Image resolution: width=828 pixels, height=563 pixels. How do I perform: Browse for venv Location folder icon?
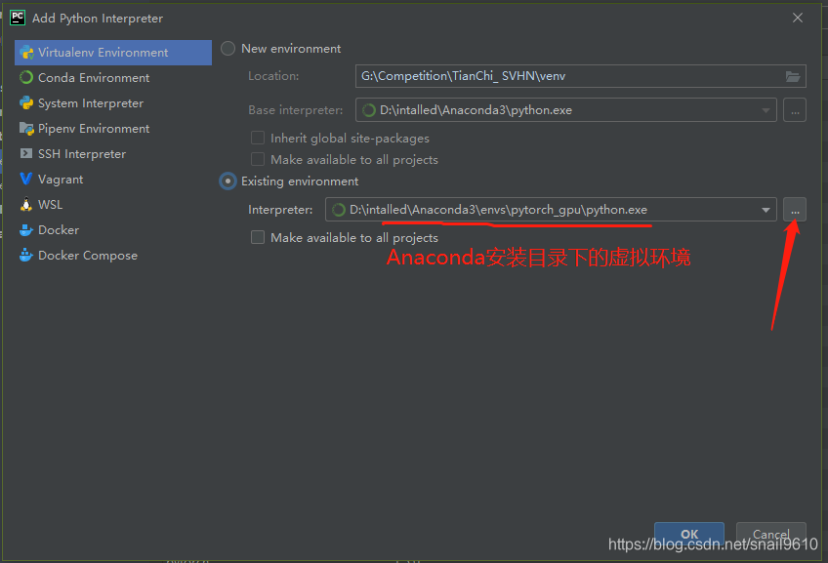tap(793, 76)
